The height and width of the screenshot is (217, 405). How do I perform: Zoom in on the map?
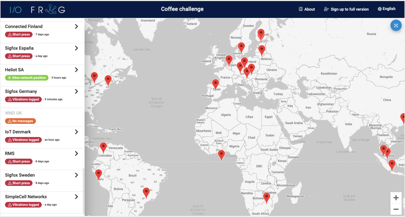[396, 198]
